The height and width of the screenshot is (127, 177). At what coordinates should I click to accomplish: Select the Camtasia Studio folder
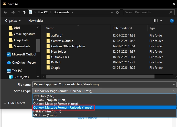click(62, 41)
